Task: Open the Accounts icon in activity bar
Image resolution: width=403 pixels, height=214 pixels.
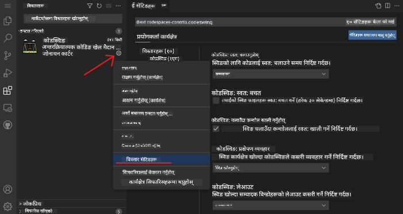Action: [x=7, y=189]
